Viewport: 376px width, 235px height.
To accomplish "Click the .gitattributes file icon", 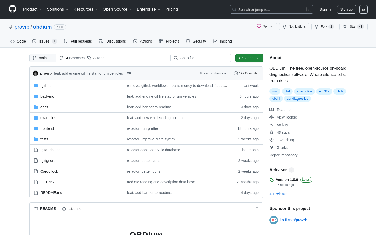I will tap(36, 150).
